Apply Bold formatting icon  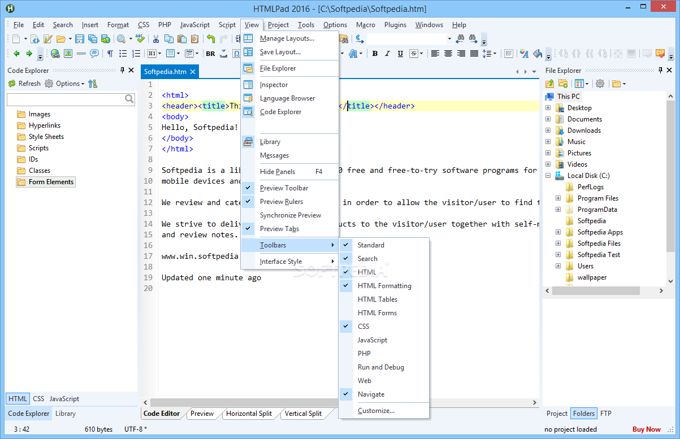(374, 54)
